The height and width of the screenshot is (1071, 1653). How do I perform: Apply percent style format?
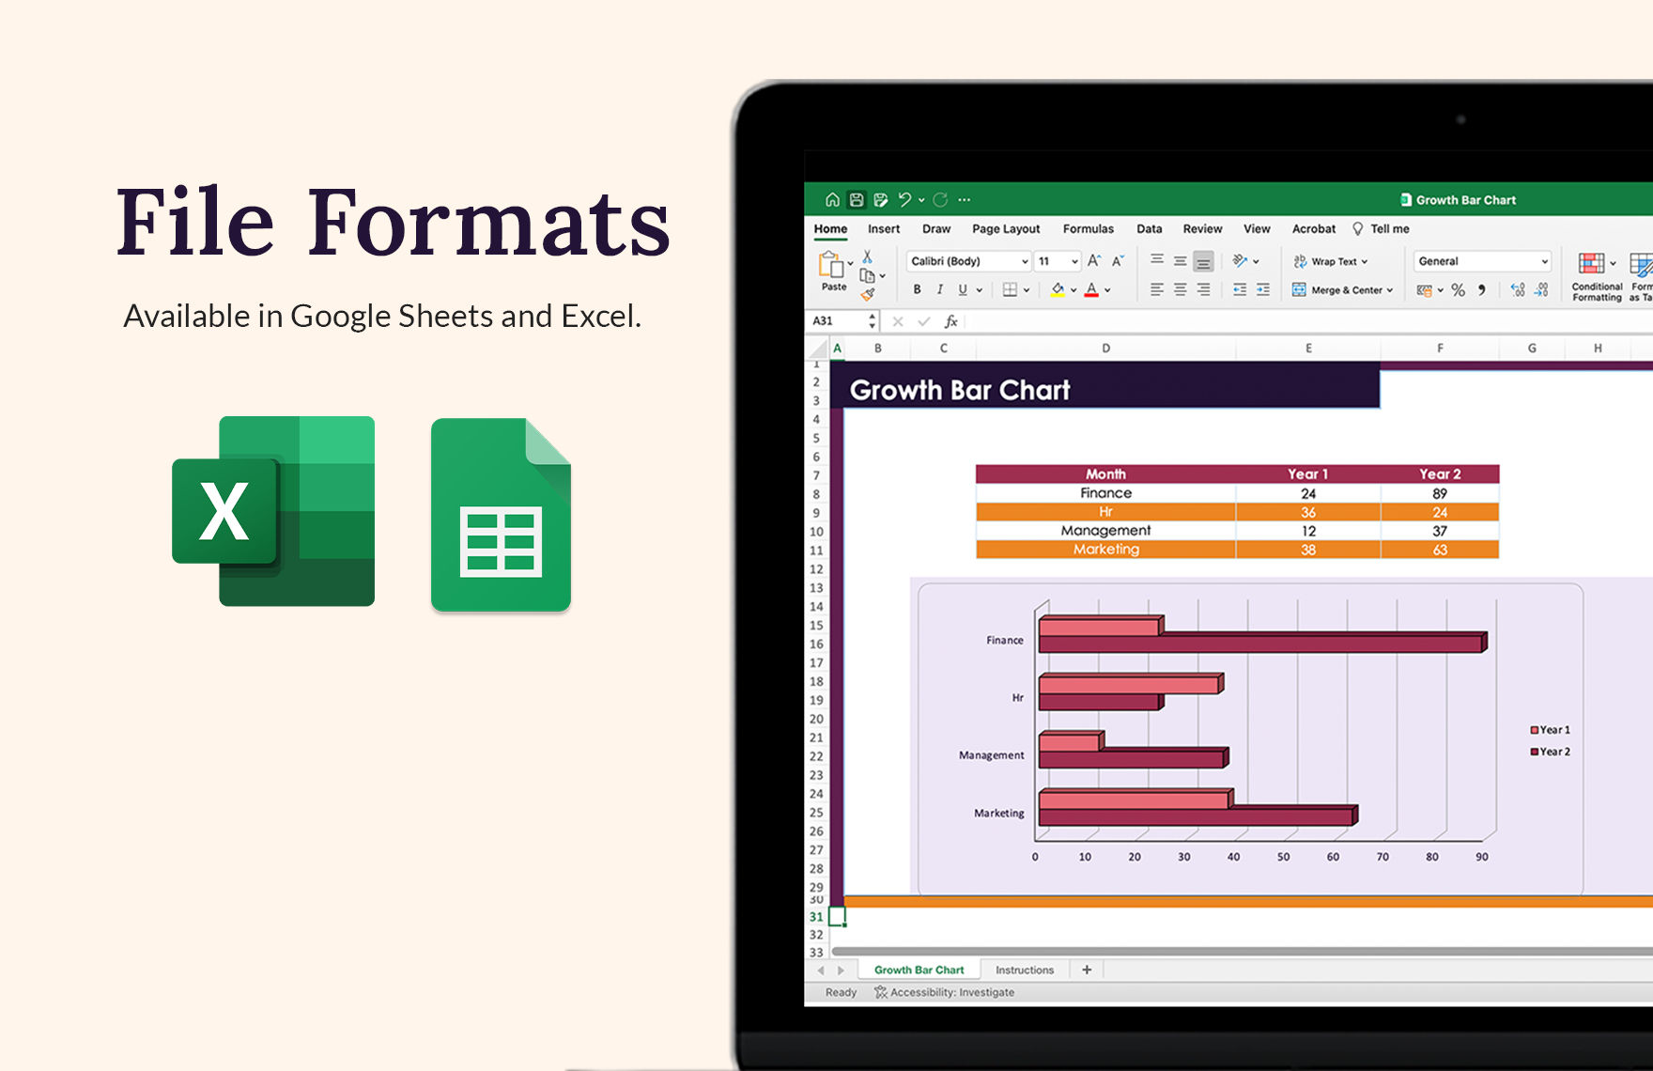click(x=1458, y=290)
